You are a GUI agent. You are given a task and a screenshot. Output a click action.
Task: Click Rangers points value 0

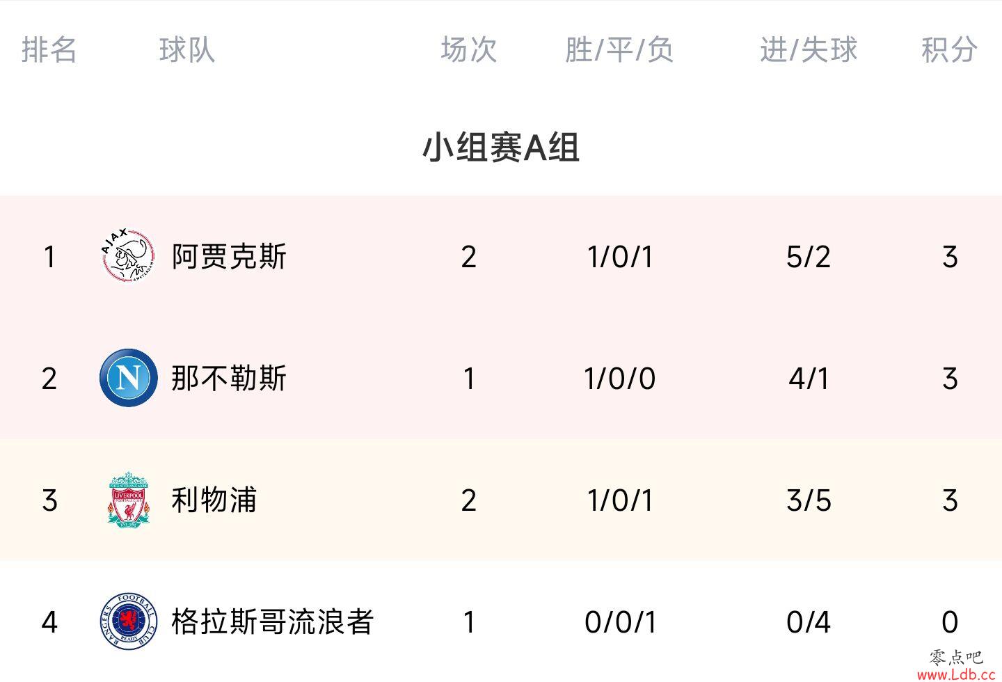coord(950,622)
